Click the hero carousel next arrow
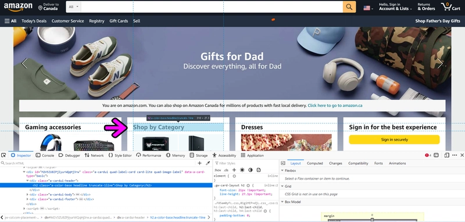Viewport: 465px width, 222px height. [x=440, y=63]
